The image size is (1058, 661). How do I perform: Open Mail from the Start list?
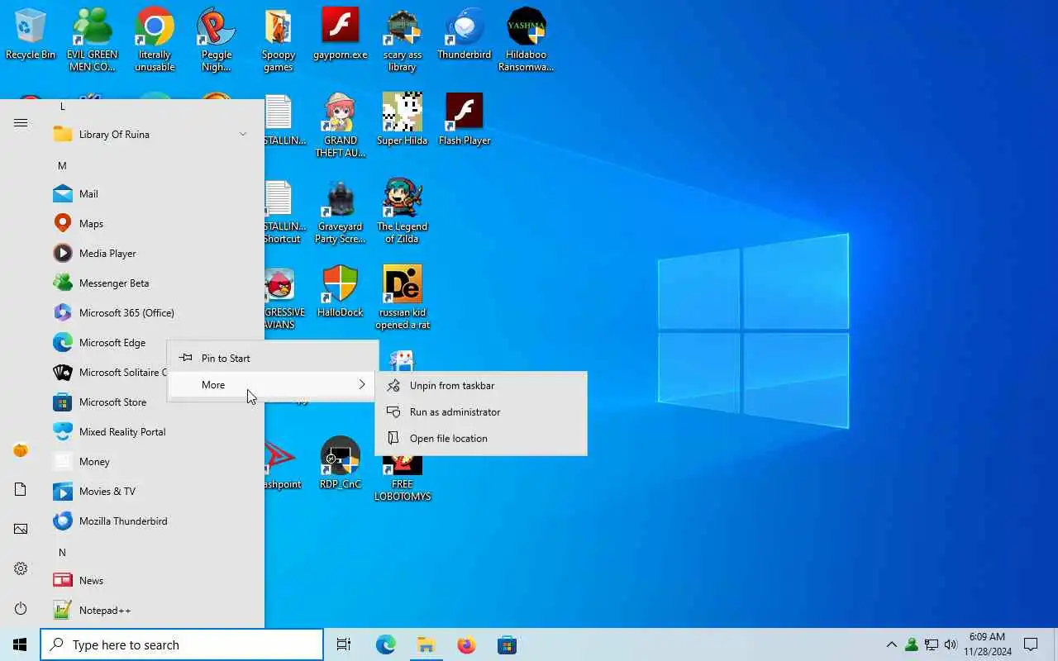coord(152,193)
